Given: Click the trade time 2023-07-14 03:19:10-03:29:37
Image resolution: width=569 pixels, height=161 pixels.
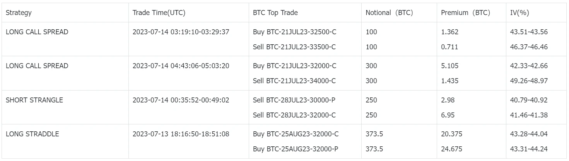Looking at the screenshot, I should [x=181, y=32].
